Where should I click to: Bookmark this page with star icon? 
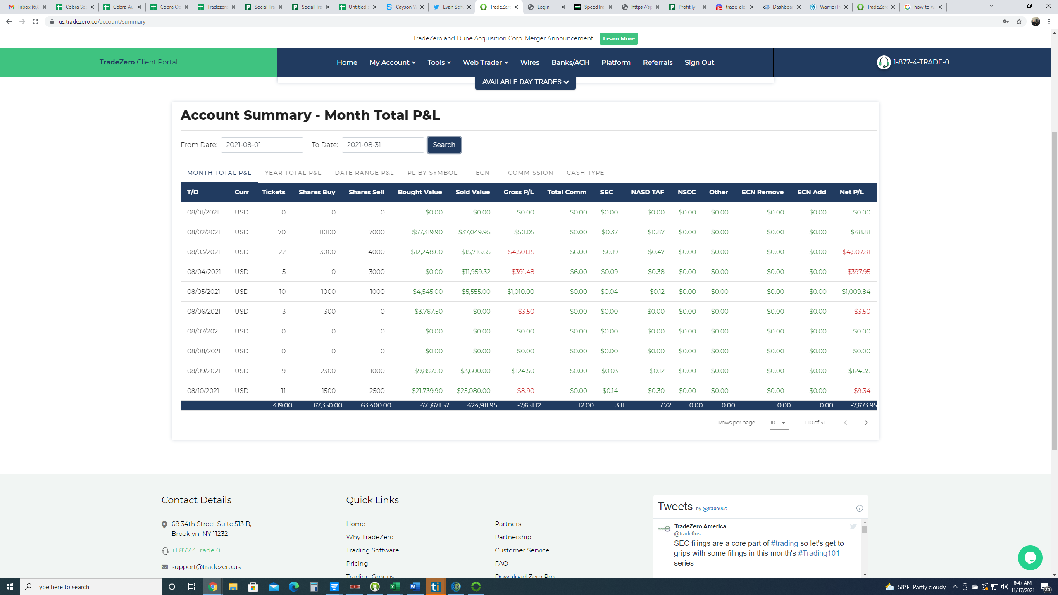point(1019,21)
